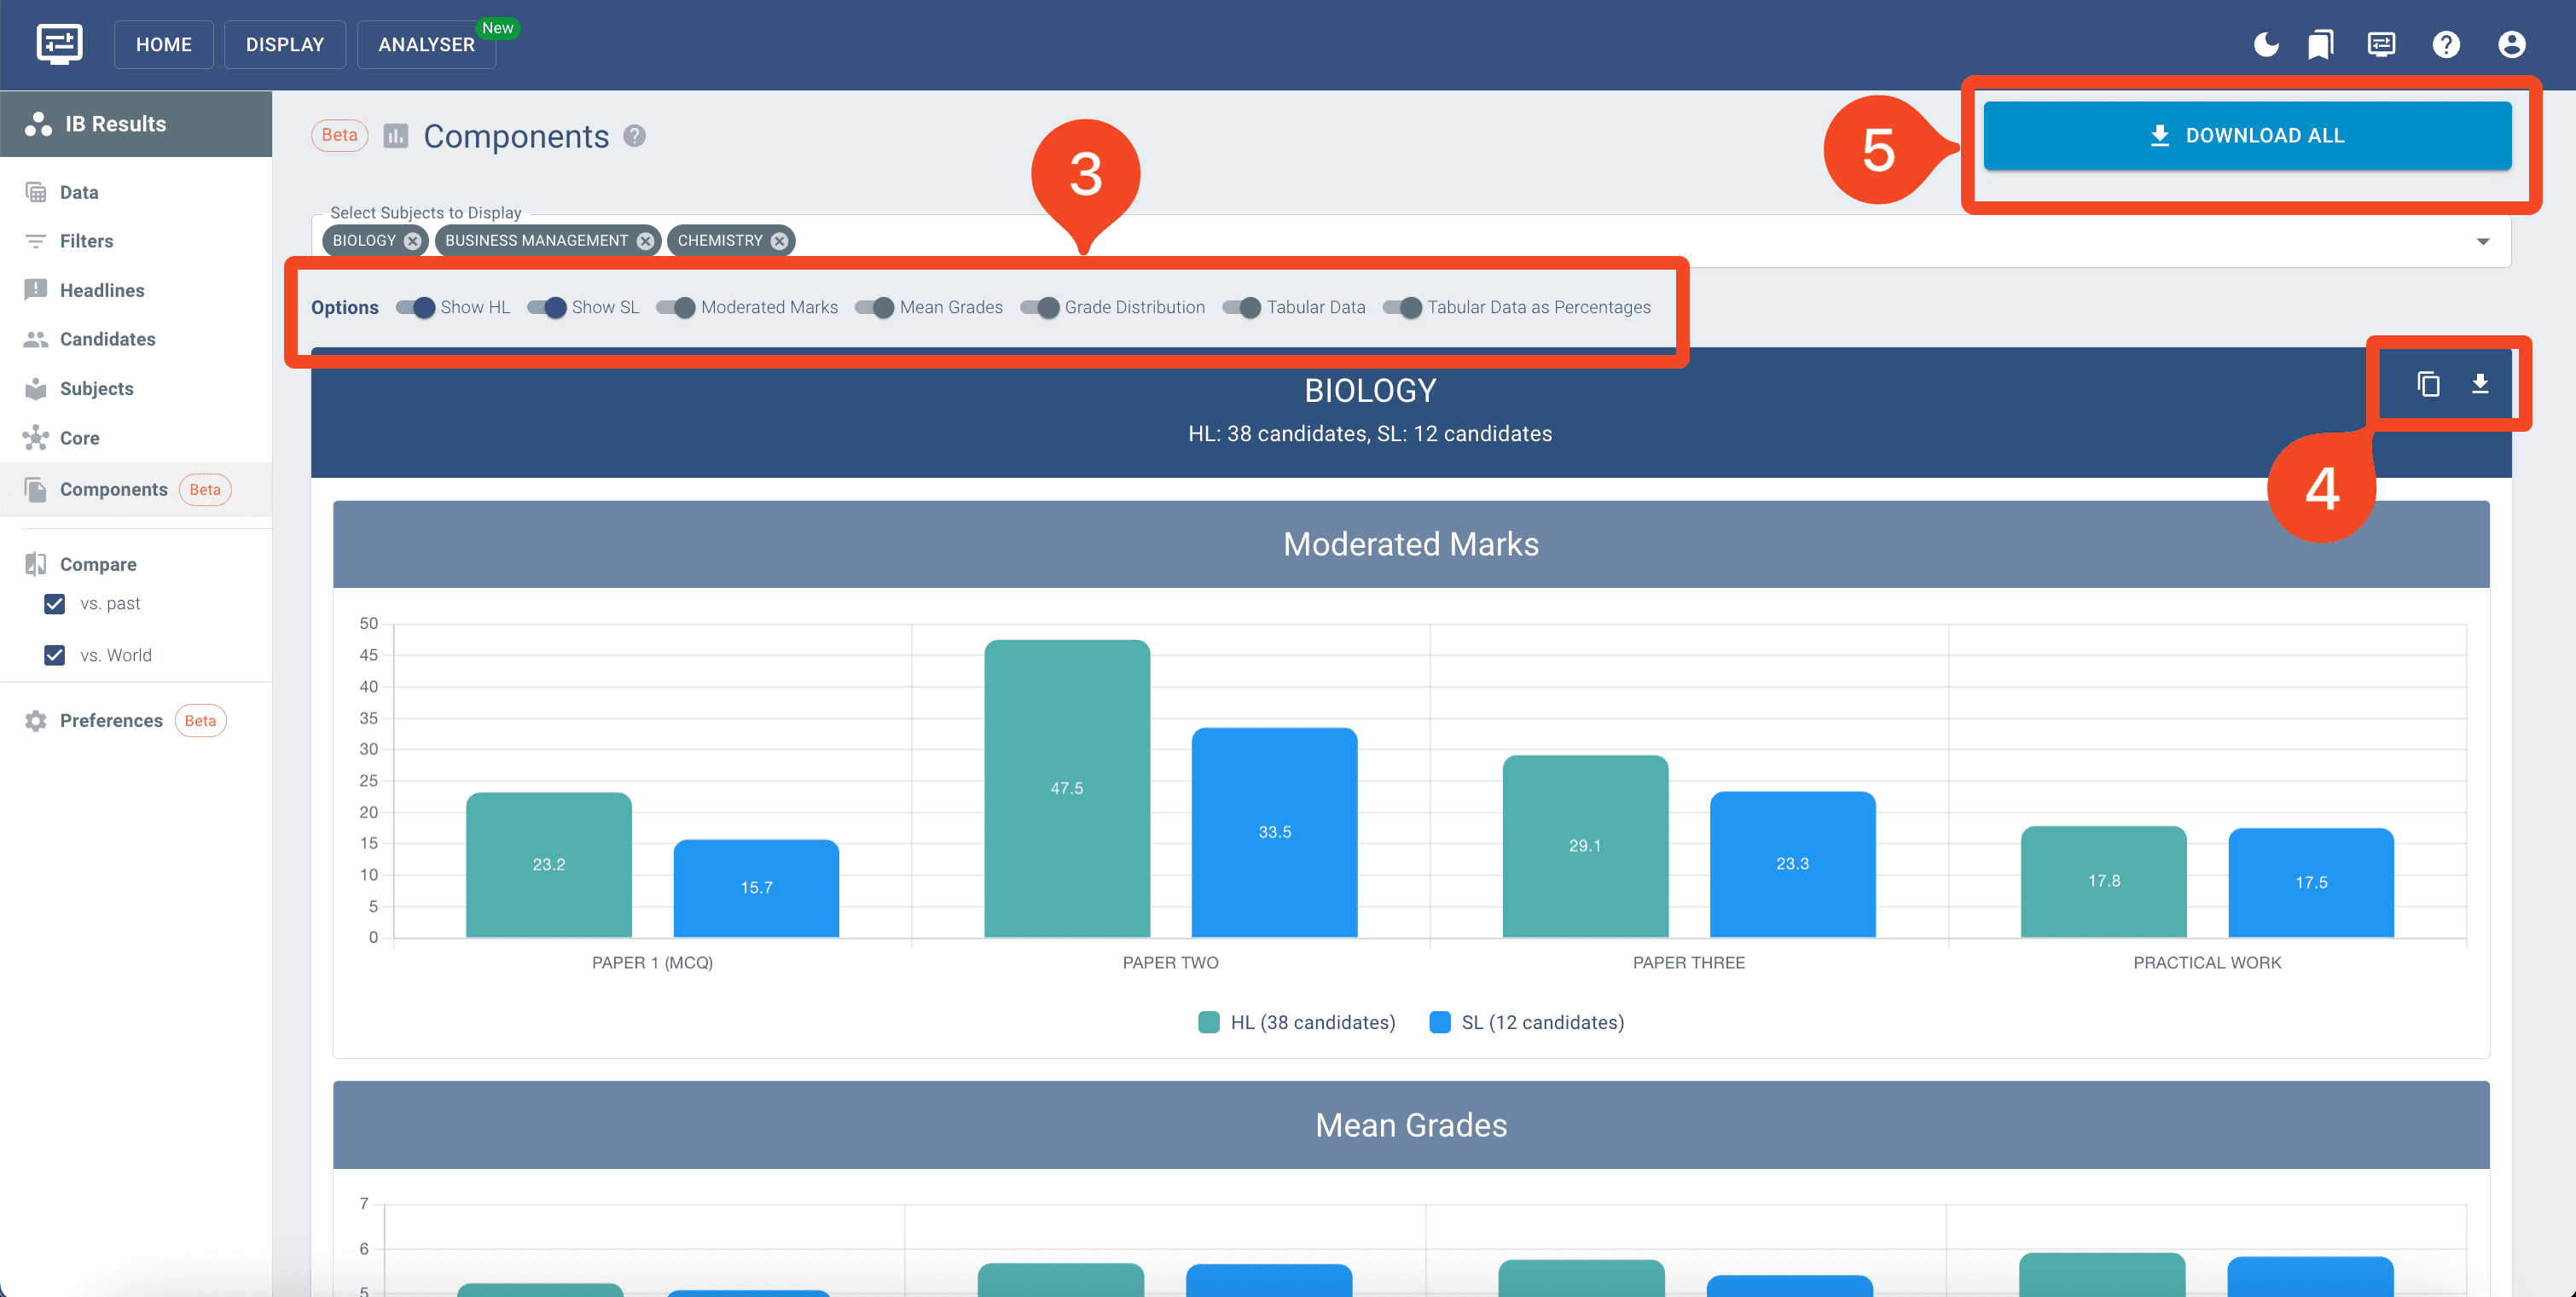The image size is (2576, 1297).
Task: Click the Paper 1 SL bar 15.7
Action: (x=756, y=888)
